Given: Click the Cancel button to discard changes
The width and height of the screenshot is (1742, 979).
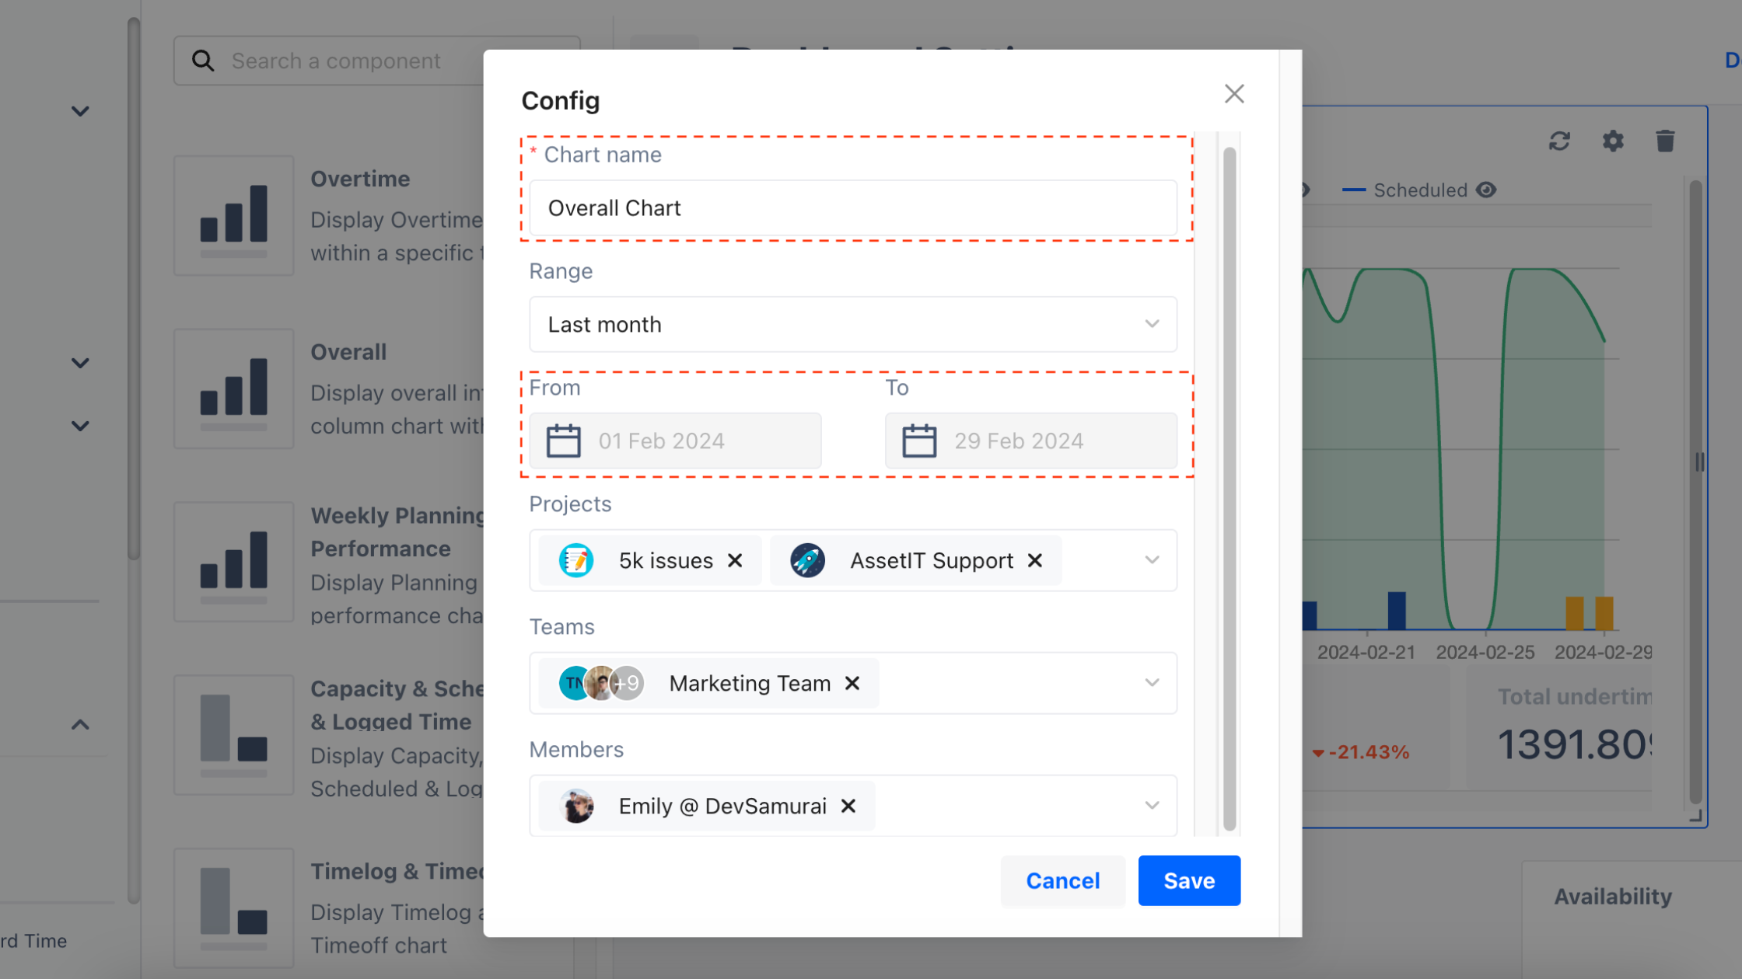Looking at the screenshot, I should click(1062, 880).
